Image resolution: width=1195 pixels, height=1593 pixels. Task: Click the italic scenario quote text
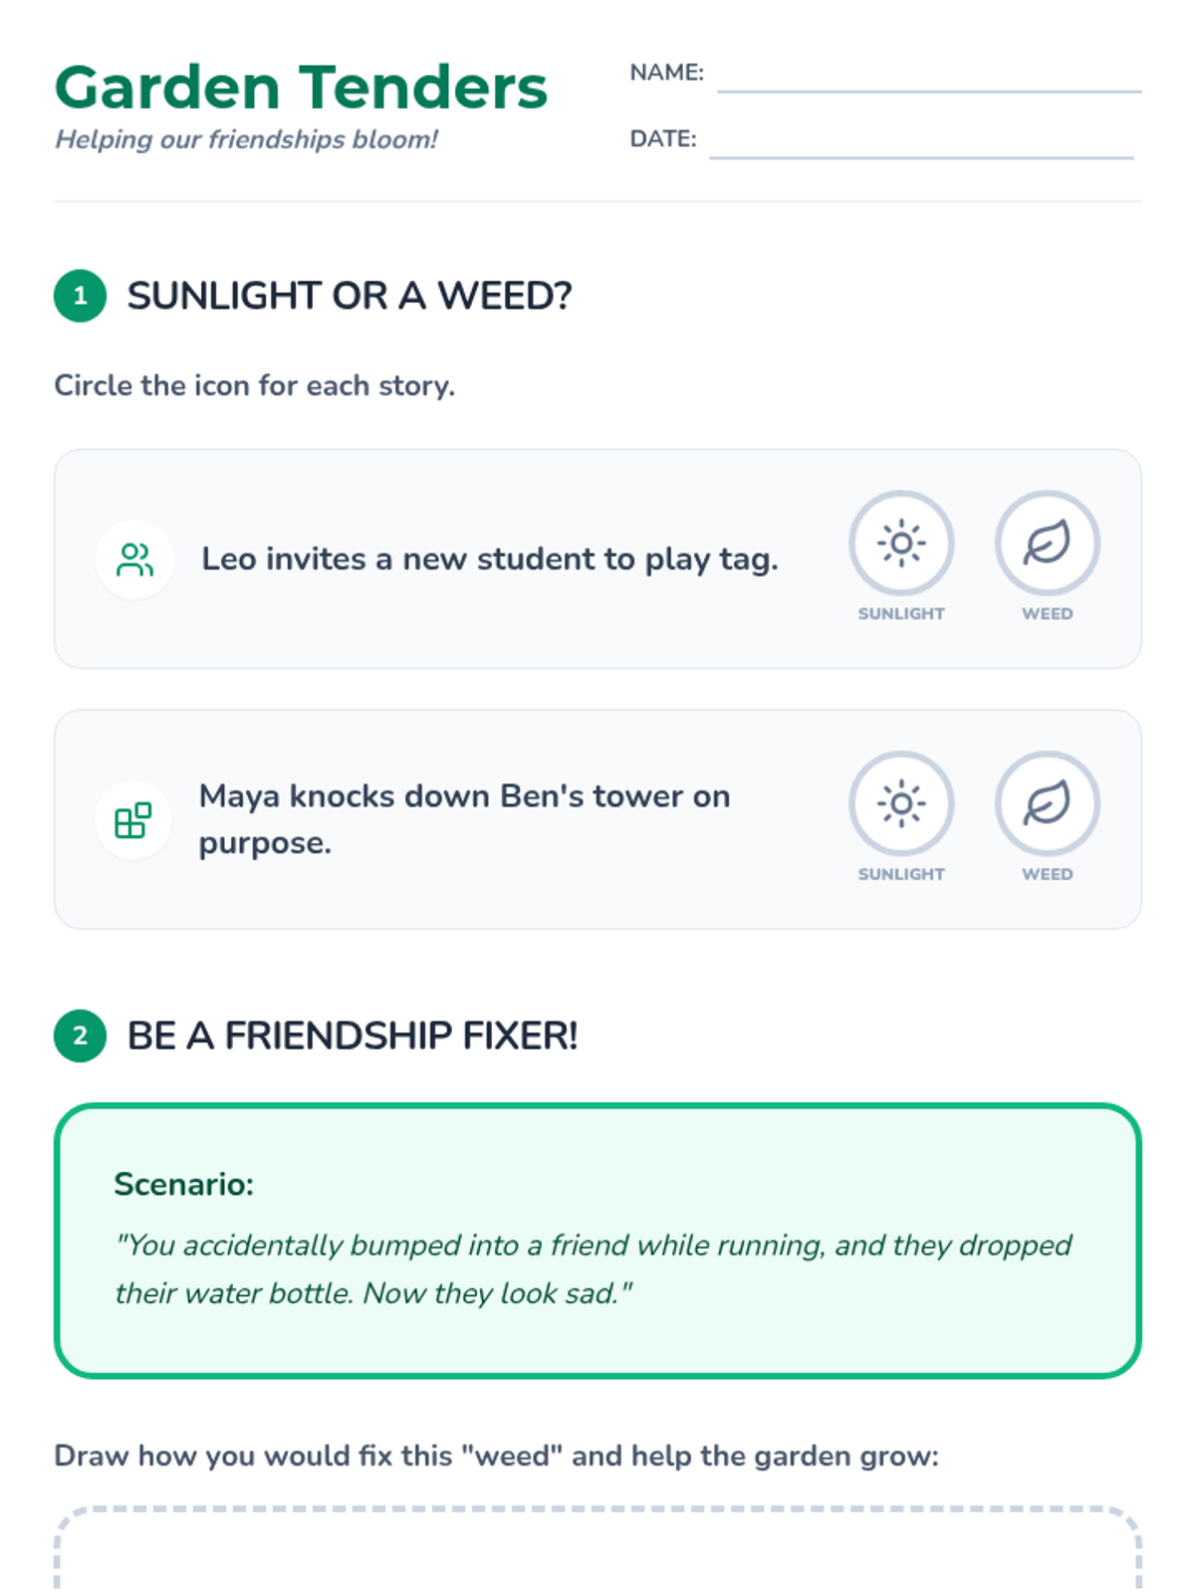[593, 1268]
